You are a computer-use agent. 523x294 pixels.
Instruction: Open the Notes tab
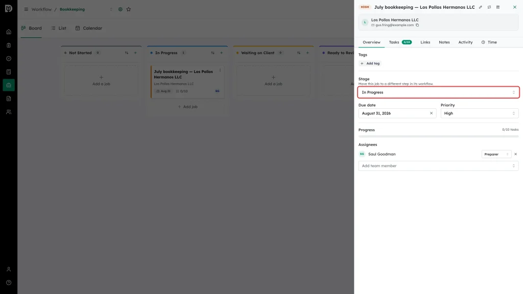(444, 42)
